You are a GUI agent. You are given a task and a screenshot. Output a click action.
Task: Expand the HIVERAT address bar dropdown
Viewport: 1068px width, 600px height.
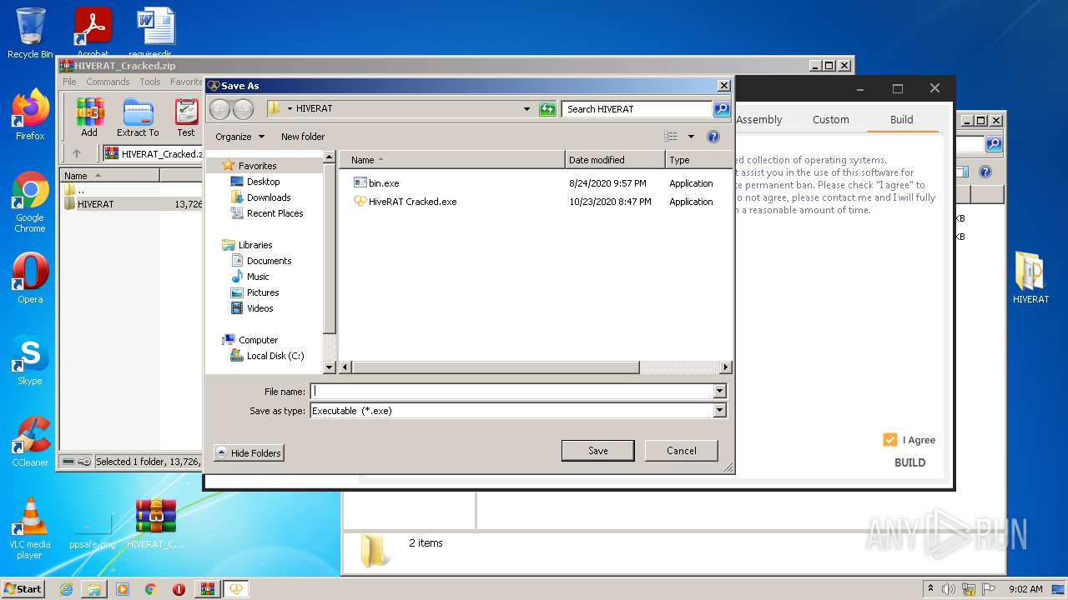click(526, 109)
